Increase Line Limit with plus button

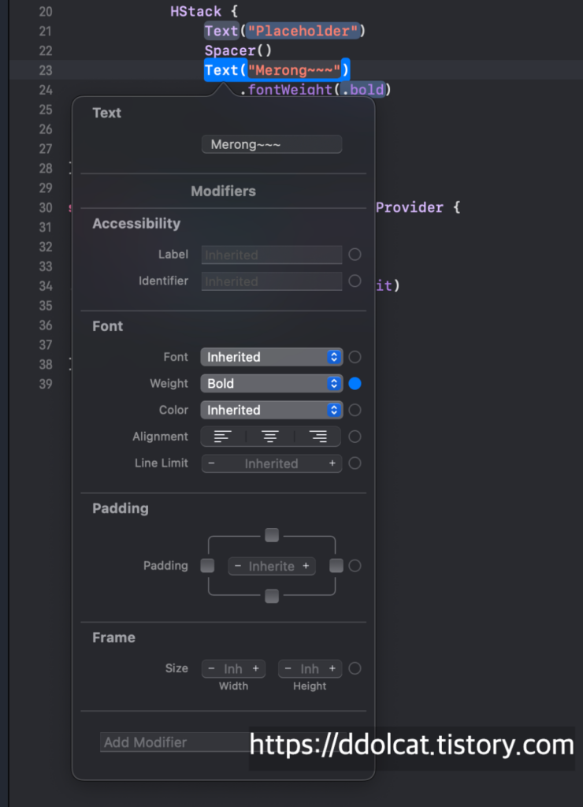(x=332, y=463)
